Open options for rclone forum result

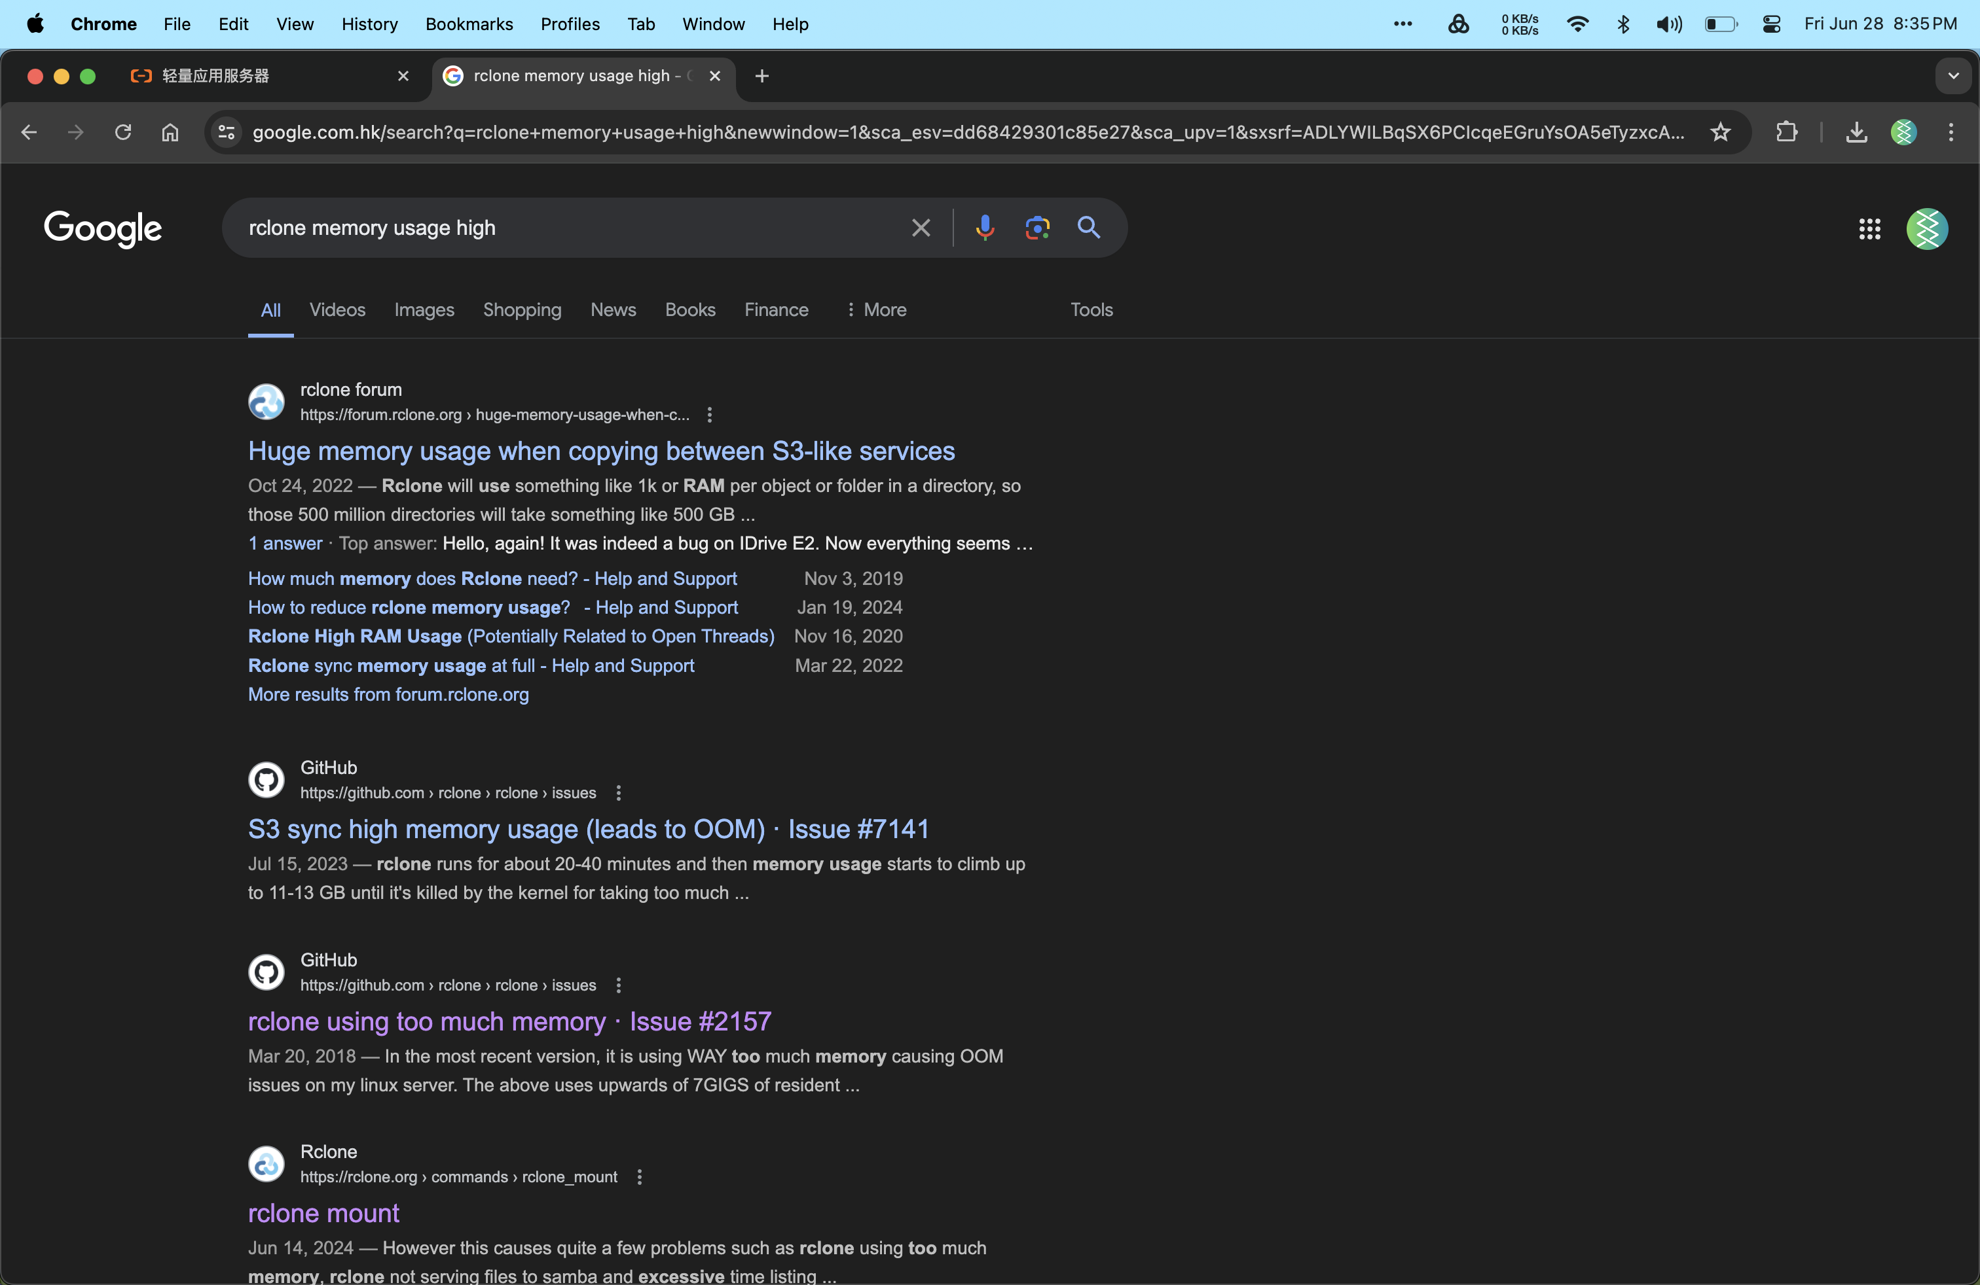[x=710, y=415]
